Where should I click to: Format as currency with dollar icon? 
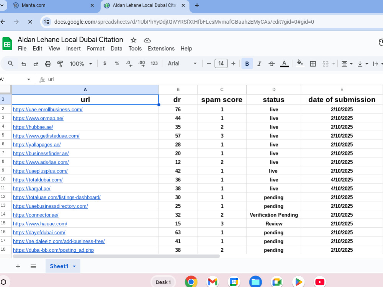tap(105, 64)
